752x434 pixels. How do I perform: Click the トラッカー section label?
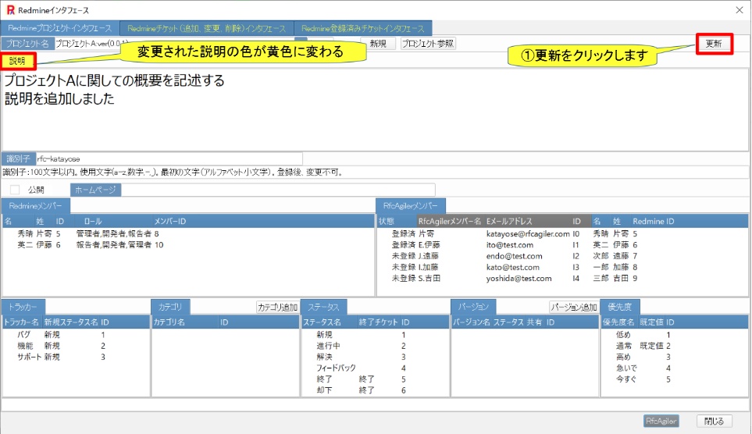pos(23,307)
